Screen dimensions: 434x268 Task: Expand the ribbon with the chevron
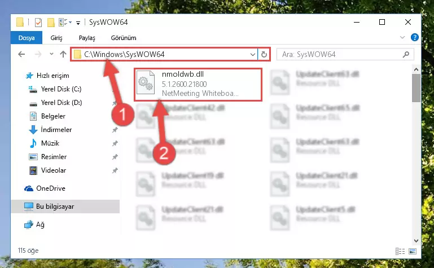click(402, 37)
